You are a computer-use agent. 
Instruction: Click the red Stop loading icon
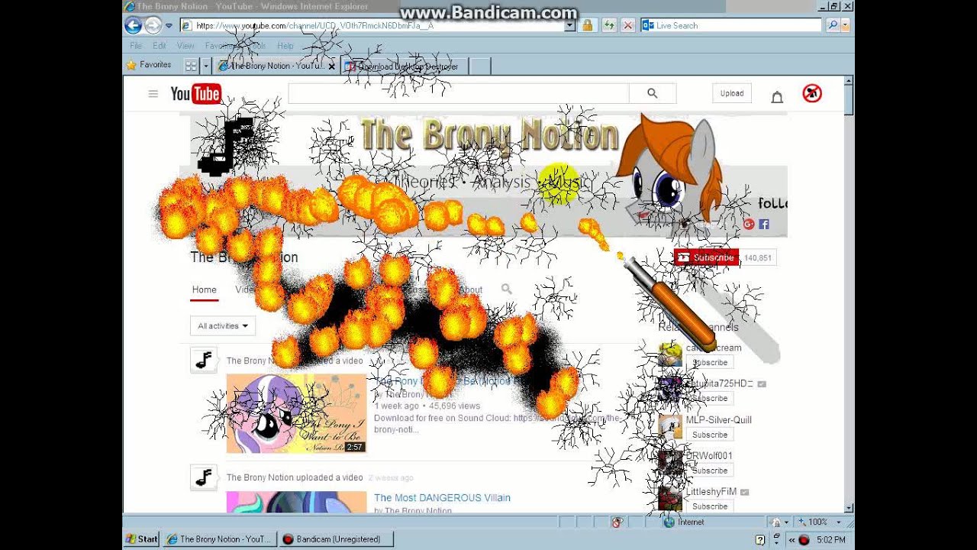pos(627,25)
